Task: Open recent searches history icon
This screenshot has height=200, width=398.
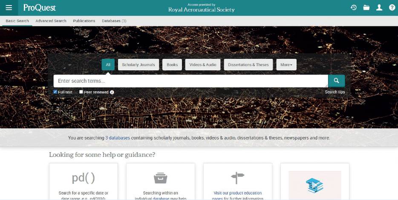Action: click(x=354, y=8)
